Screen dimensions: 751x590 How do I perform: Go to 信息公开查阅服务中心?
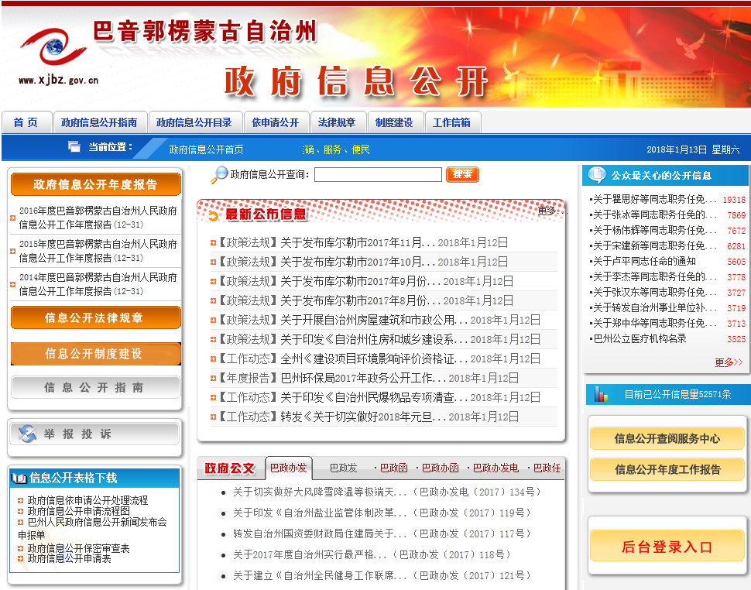pyautogui.click(x=667, y=438)
